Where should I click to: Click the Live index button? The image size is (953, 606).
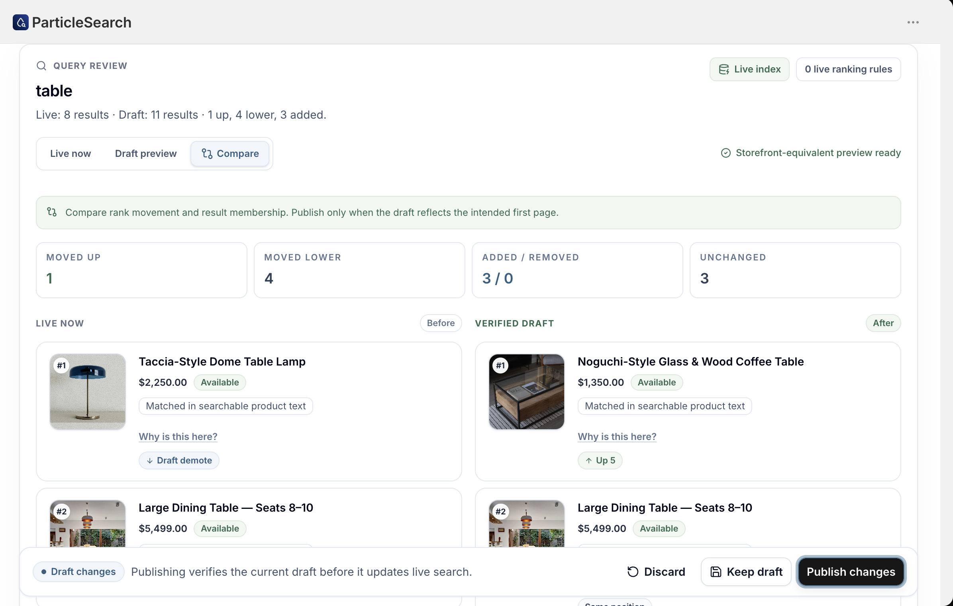[x=749, y=69]
